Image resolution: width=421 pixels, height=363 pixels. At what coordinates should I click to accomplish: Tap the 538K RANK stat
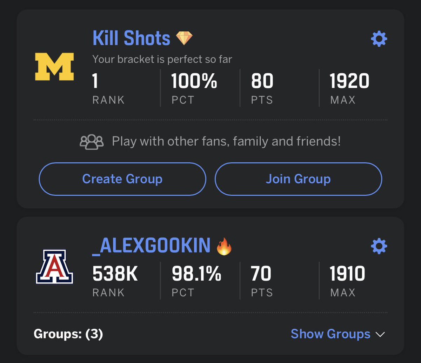(115, 281)
